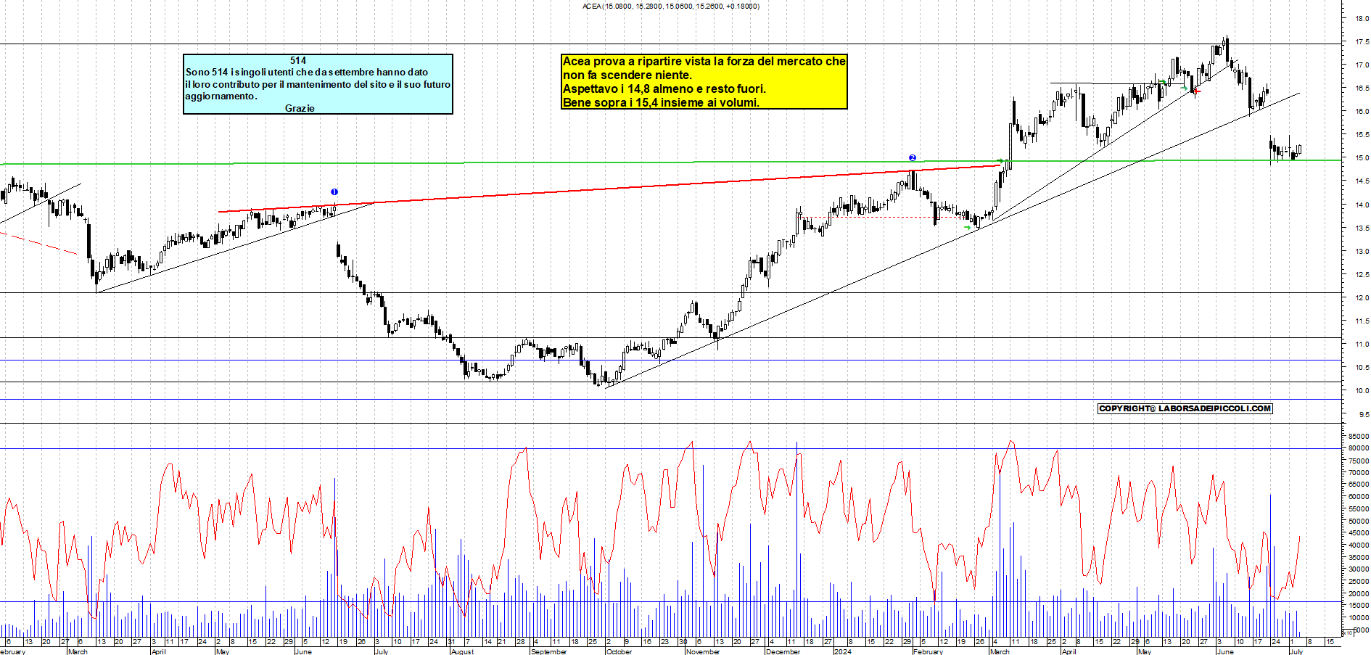1371x655 pixels.
Task: Click the 13.0 price axis label
Action: pos(1362,252)
